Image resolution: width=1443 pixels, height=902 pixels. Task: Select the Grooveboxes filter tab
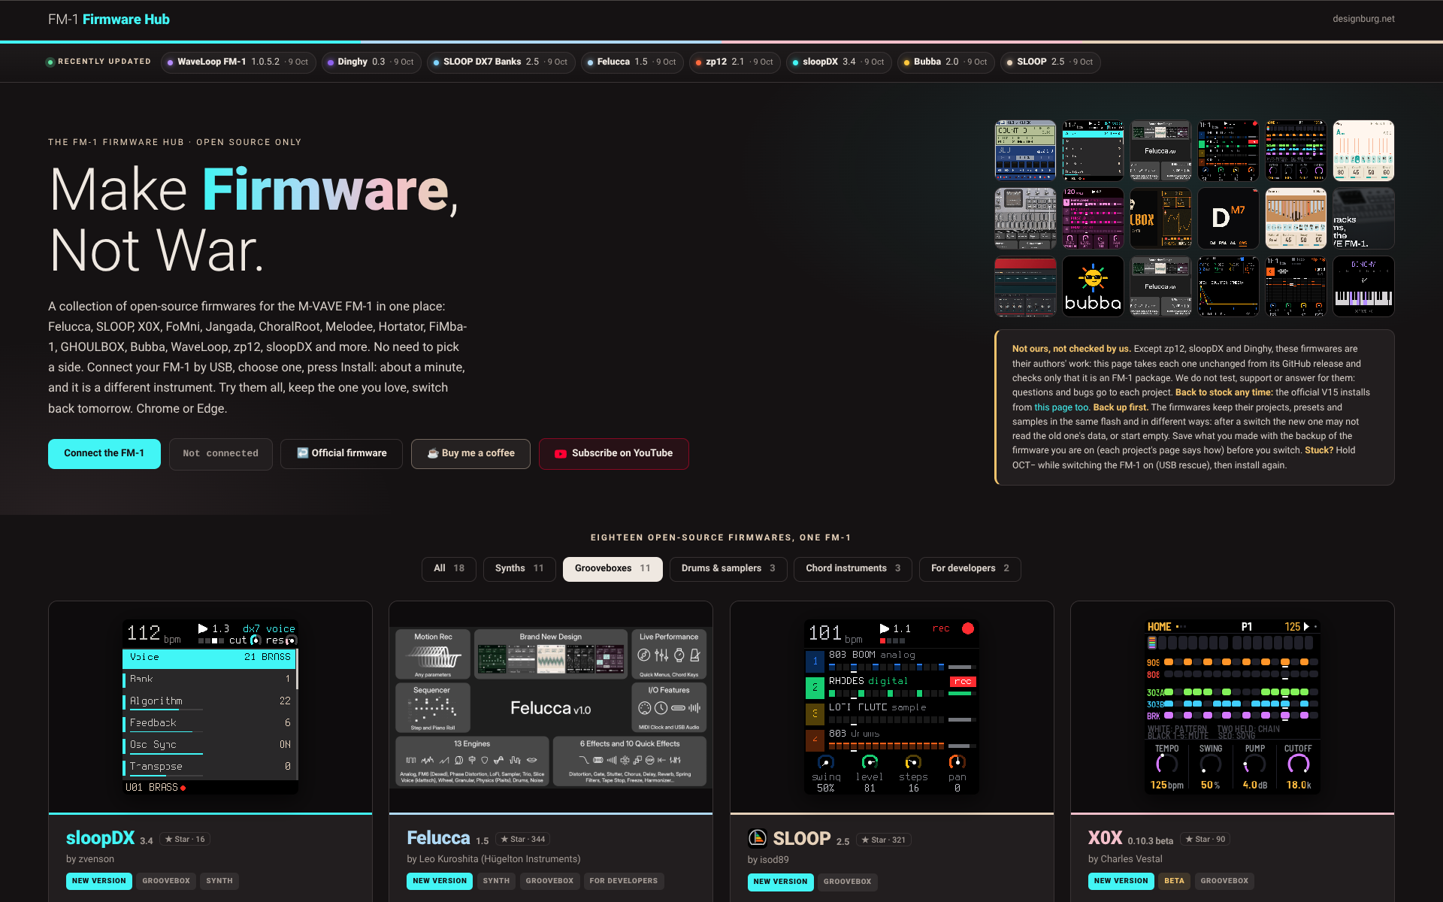613,569
